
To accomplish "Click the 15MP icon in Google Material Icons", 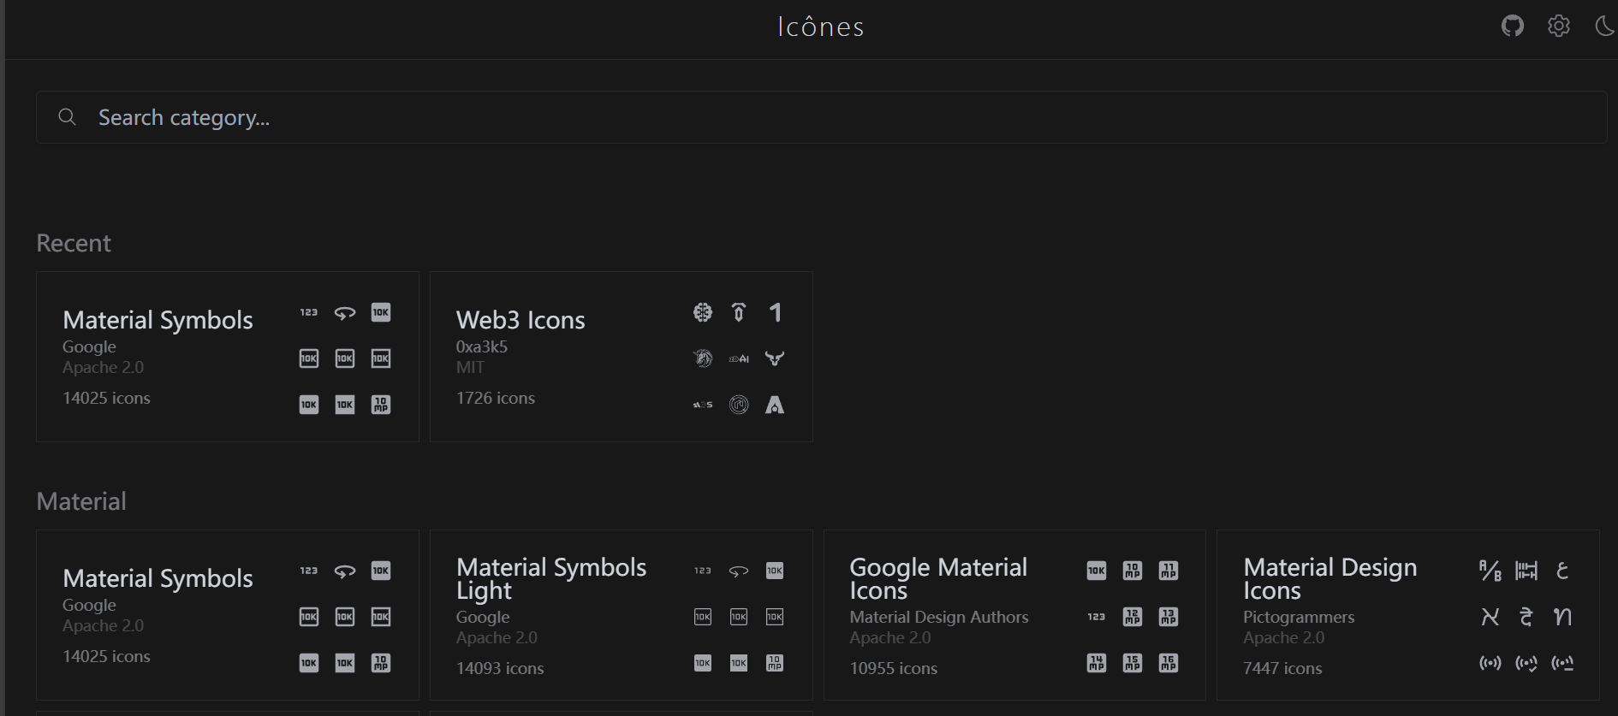I will click(1133, 663).
